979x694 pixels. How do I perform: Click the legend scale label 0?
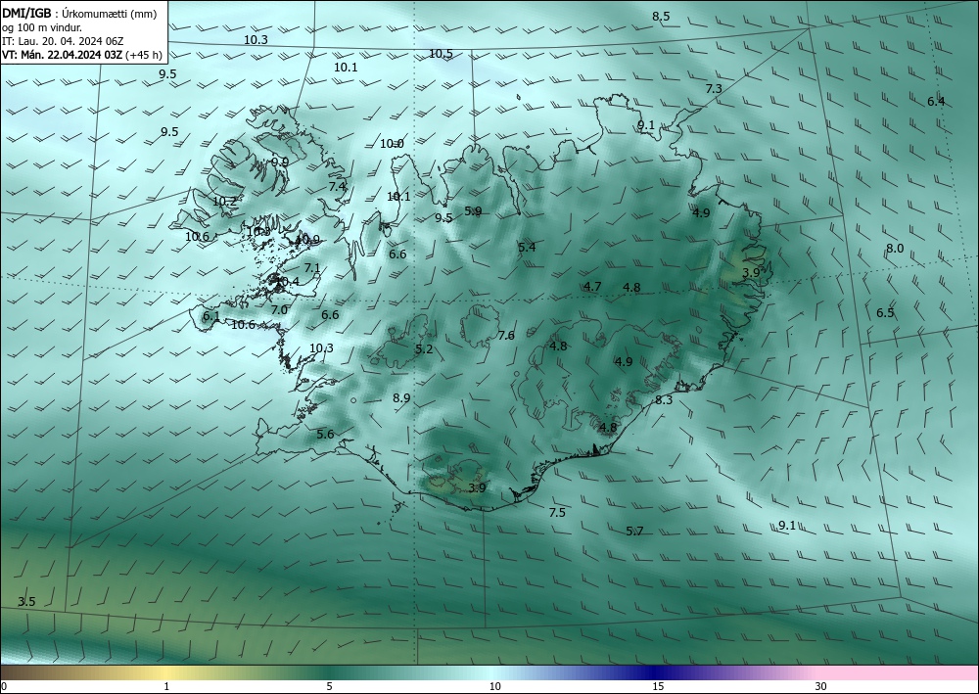pyautogui.click(x=4, y=687)
